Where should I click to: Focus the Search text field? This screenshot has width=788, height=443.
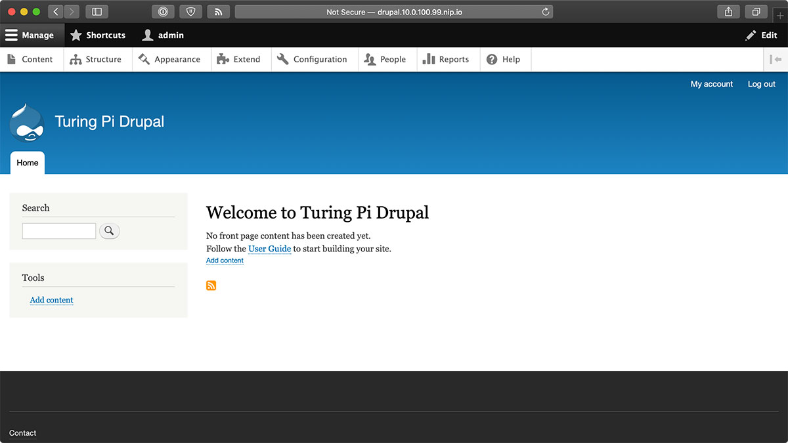pyautogui.click(x=59, y=231)
